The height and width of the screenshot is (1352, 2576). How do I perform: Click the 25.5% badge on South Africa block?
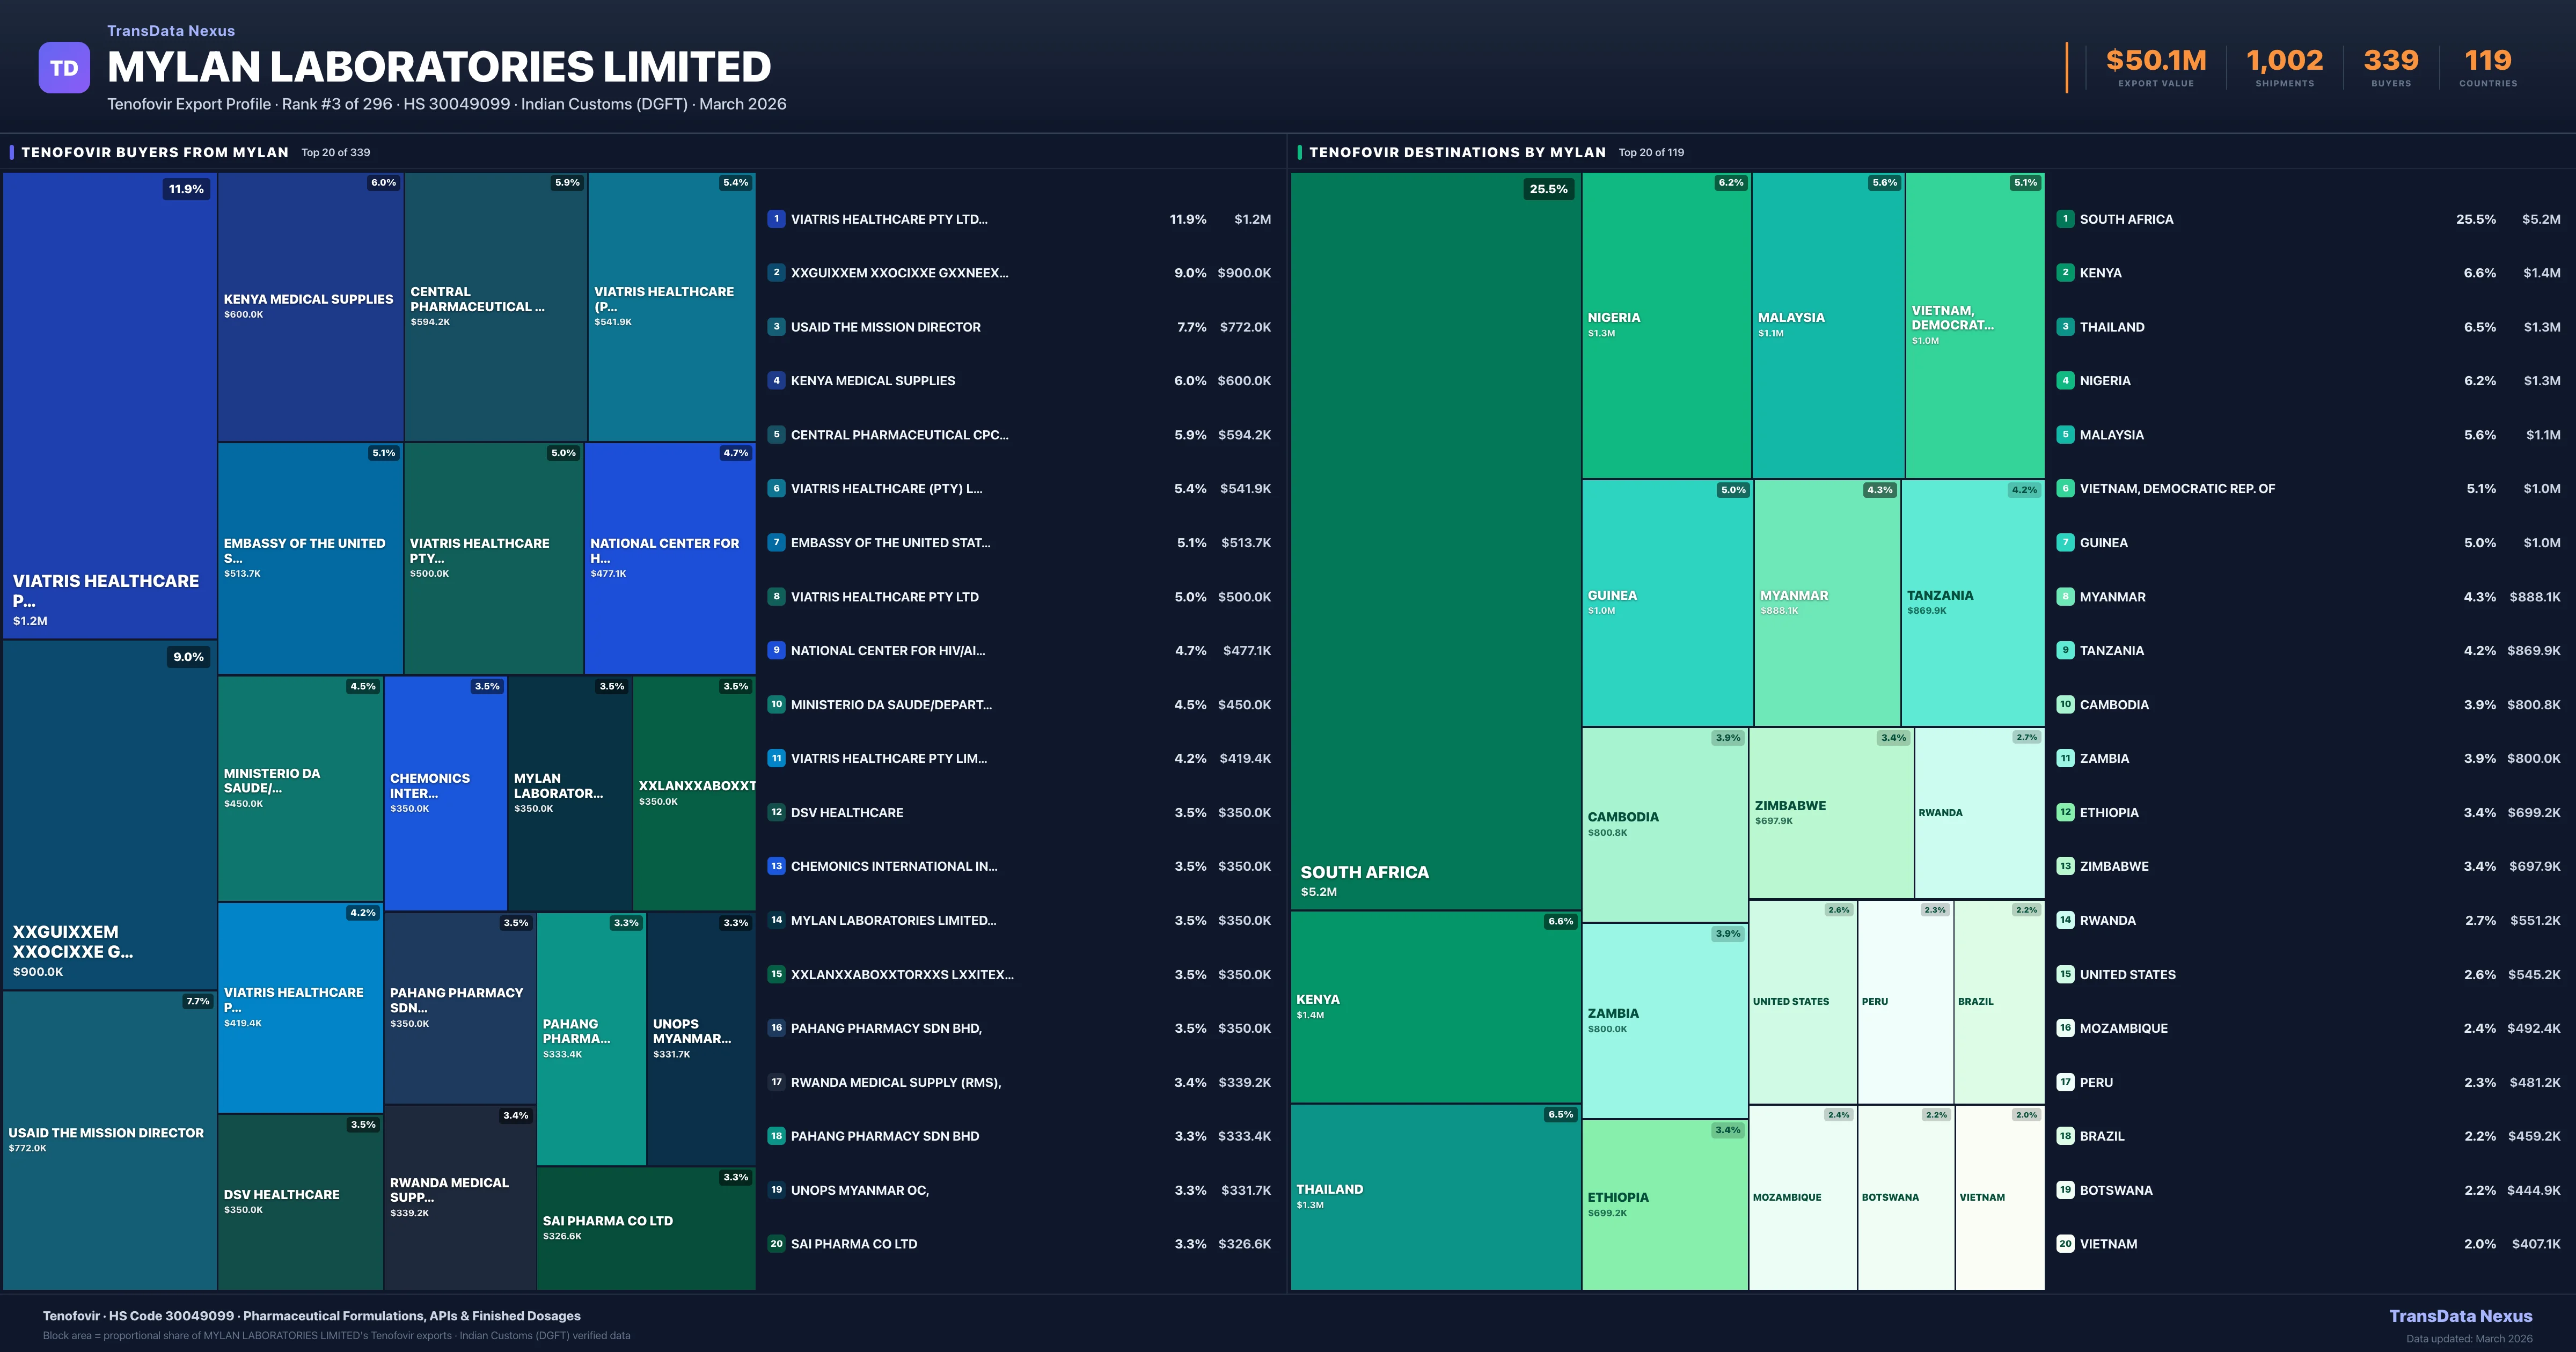(1548, 189)
